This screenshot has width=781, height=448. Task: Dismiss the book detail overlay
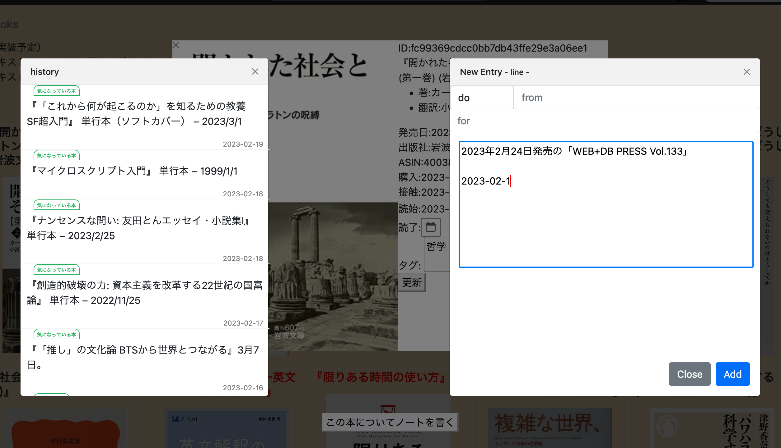click(176, 45)
